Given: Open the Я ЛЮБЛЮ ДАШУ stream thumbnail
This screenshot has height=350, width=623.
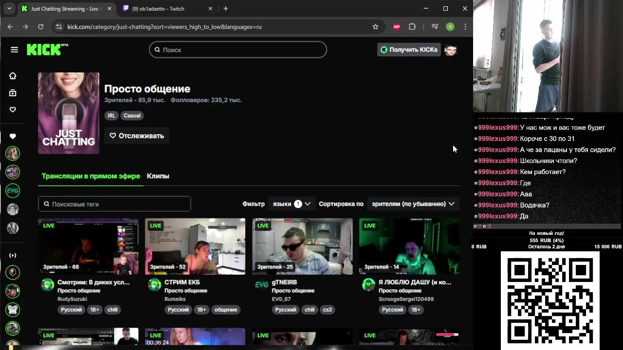Looking at the screenshot, I should click(409, 246).
